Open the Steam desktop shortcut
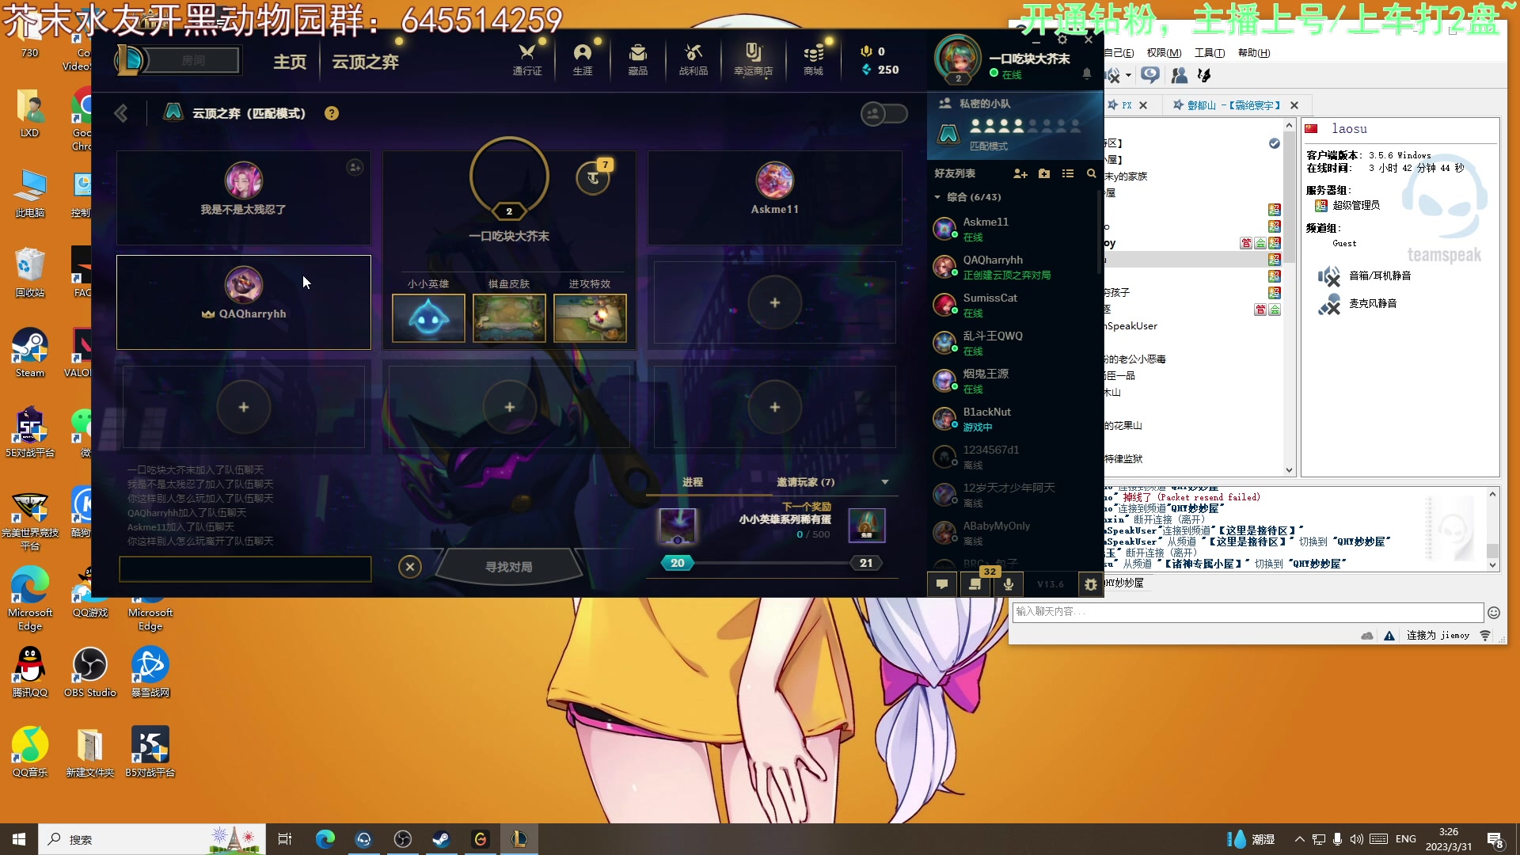The width and height of the screenshot is (1520, 855). [30, 353]
